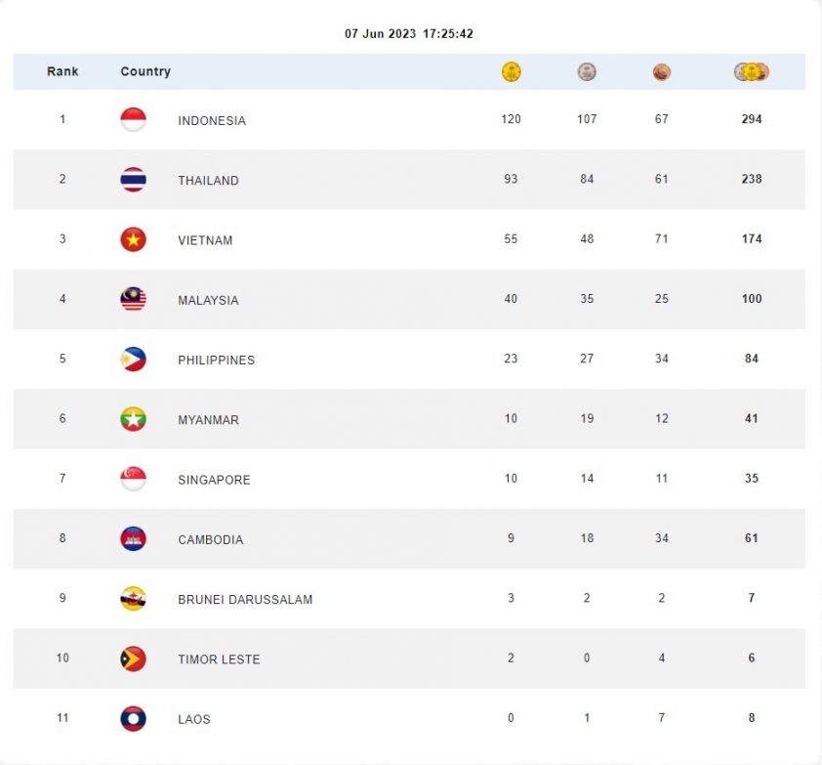Click the gold medal column icon
The height and width of the screenshot is (765, 822).
tap(512, 72)
